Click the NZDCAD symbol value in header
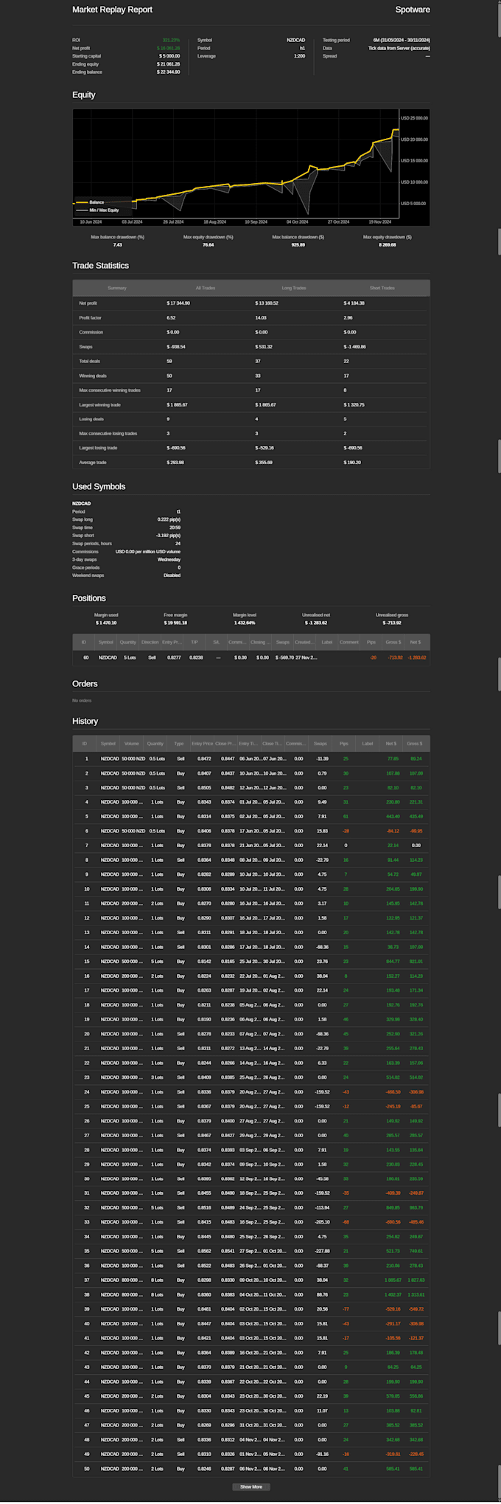 coord(296,40)
